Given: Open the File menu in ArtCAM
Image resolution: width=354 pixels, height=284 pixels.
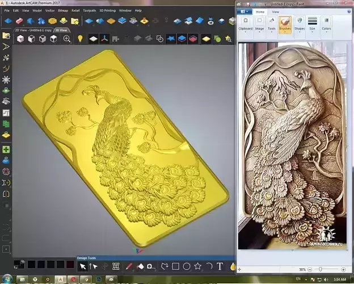Looking at the screenshot, I should pyautogui.click(x=7, y=11).
